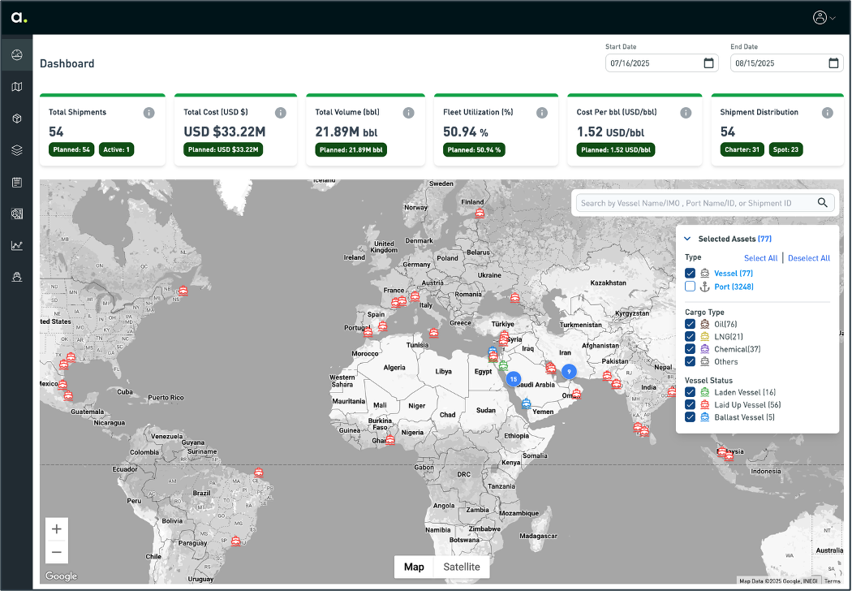Screen dimensions: 852x591
Task: Open the user profile avatar menu
Action: click(824, 17)
